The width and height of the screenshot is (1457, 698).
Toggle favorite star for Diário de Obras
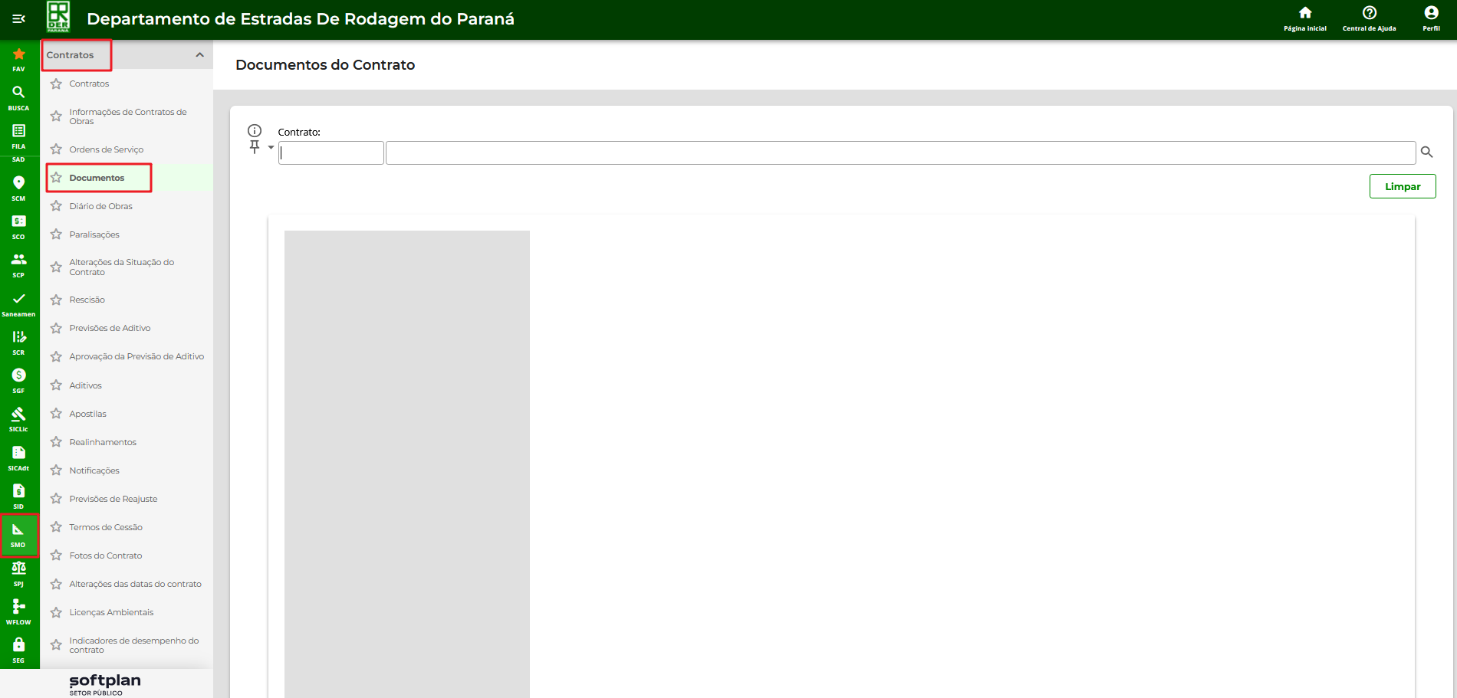coord(56,206)
